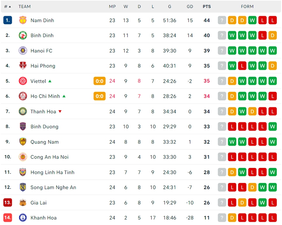Click the Ho Chi Minh team badge
282x225 pixels.
[x=23, y=96]
